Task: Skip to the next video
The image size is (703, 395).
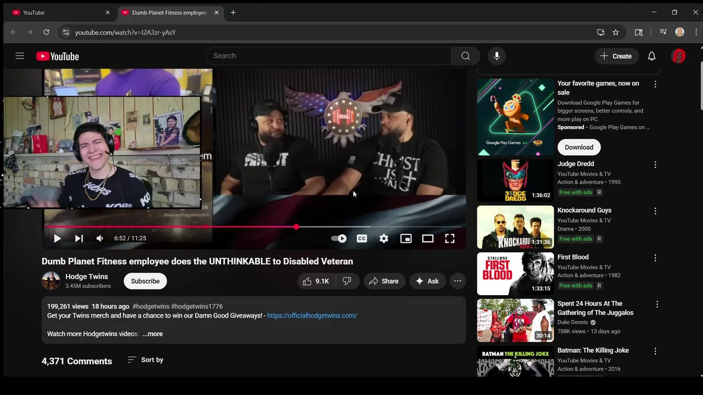Action: pos(79,238)
